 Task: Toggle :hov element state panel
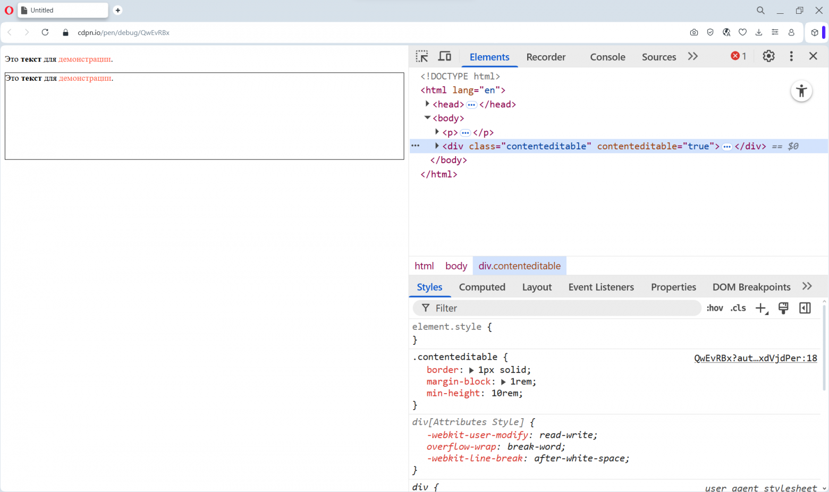point(715,308)
